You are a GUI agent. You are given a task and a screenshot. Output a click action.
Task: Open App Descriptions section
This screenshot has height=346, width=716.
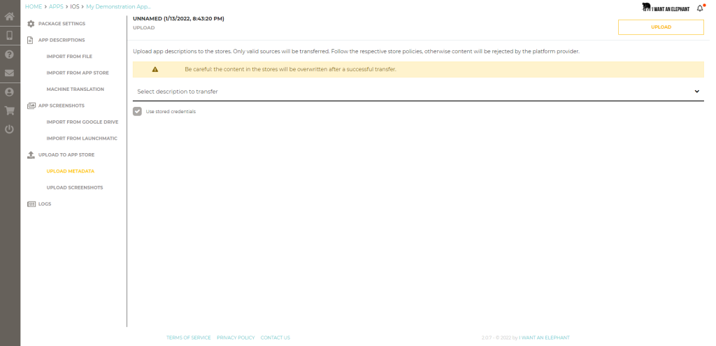62,40
